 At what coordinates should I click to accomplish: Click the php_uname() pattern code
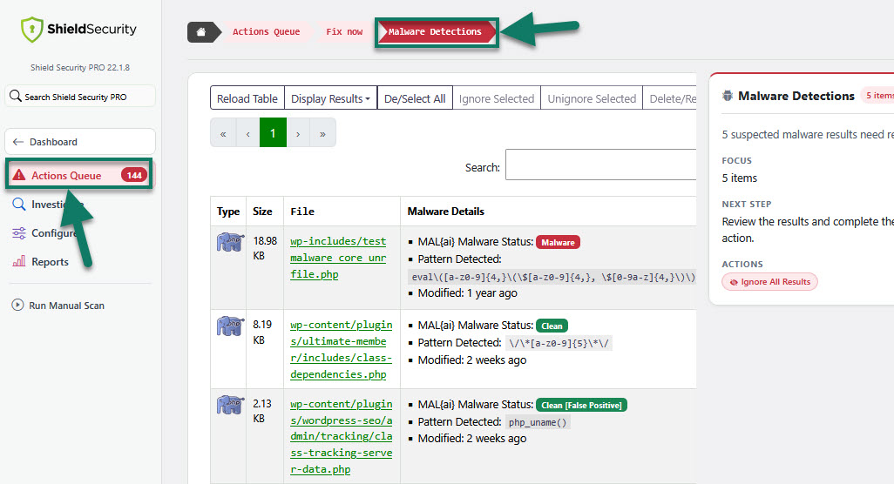click(x=537, y=422)
